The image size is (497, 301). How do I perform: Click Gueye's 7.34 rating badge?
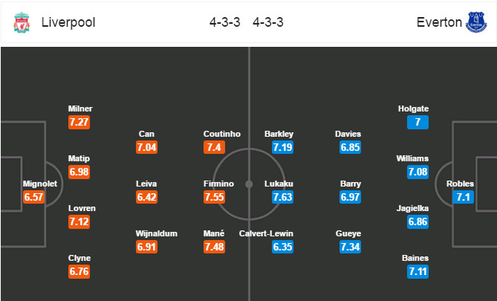point(350,247)
